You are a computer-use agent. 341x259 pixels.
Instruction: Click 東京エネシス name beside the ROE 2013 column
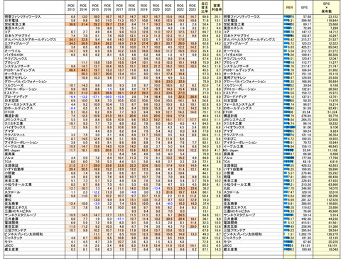(14, 28)
